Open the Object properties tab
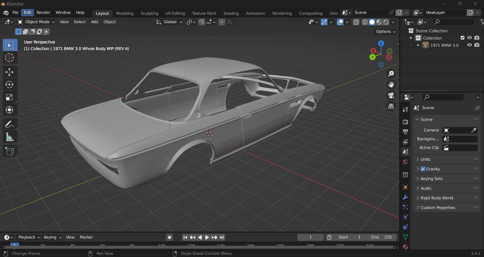The image size is (484, 257). pos(405,187)
